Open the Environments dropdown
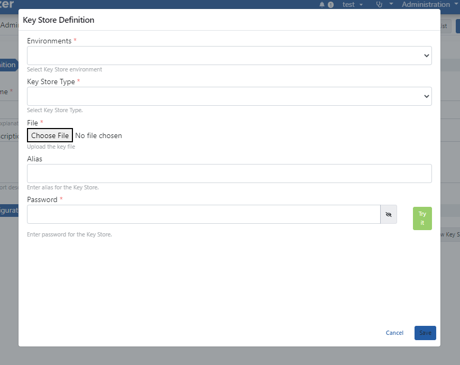 coord(229,56)
